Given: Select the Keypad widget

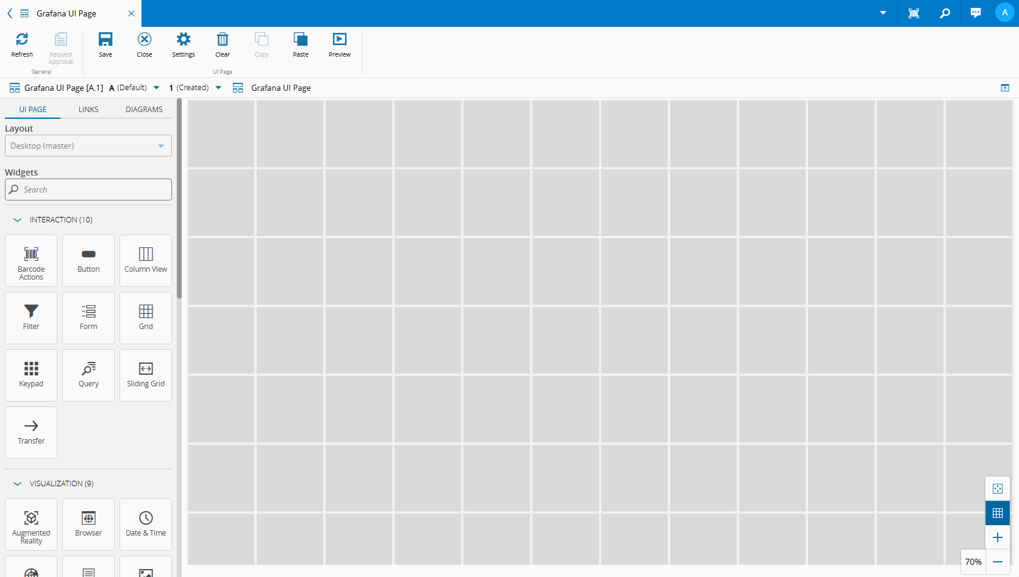Looking at the screenshot, I should coord(31,375).
